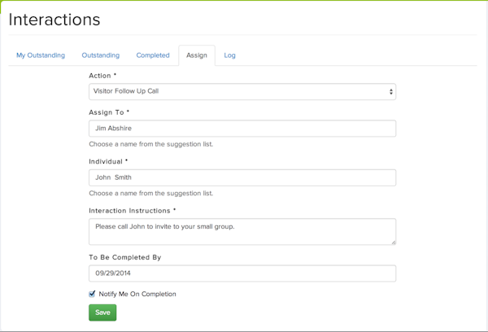Switch to the Outstanding tab
This screenshot has height=332, width=488.
(x=101, y=55)
